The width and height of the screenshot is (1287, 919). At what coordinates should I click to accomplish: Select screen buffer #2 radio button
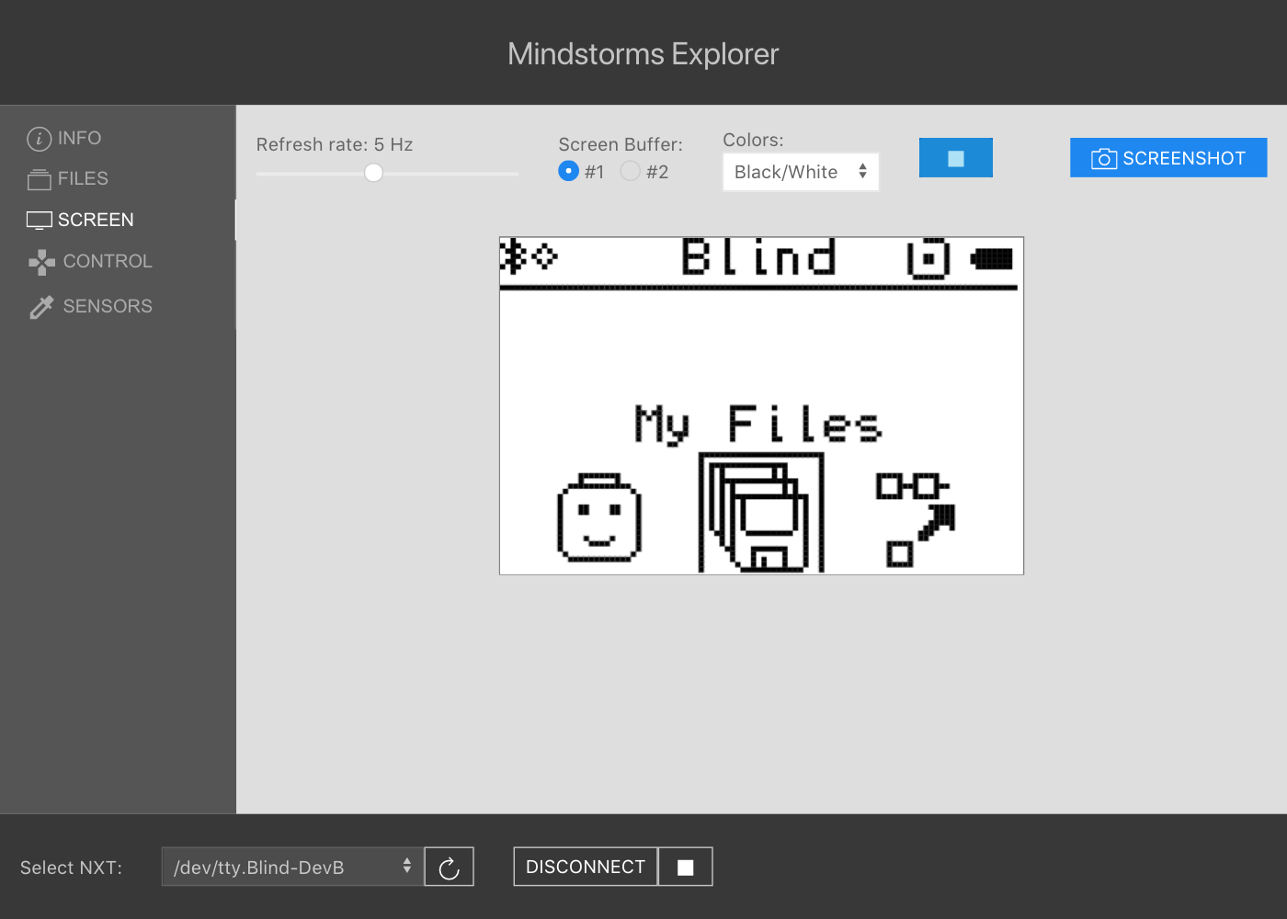[x=631, y=171]
